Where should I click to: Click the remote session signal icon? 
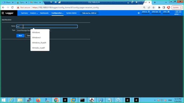[60, 2]
